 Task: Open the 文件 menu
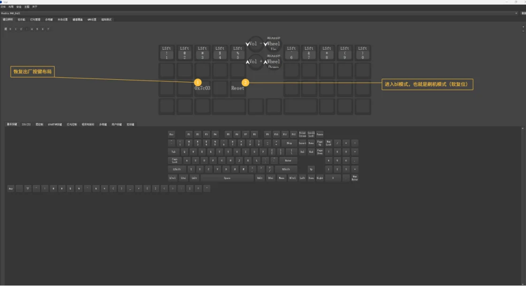click(x=3, y=7)
